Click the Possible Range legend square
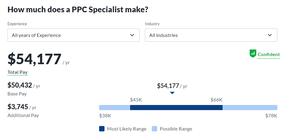284x132 pixels. [x=154, y=129]
